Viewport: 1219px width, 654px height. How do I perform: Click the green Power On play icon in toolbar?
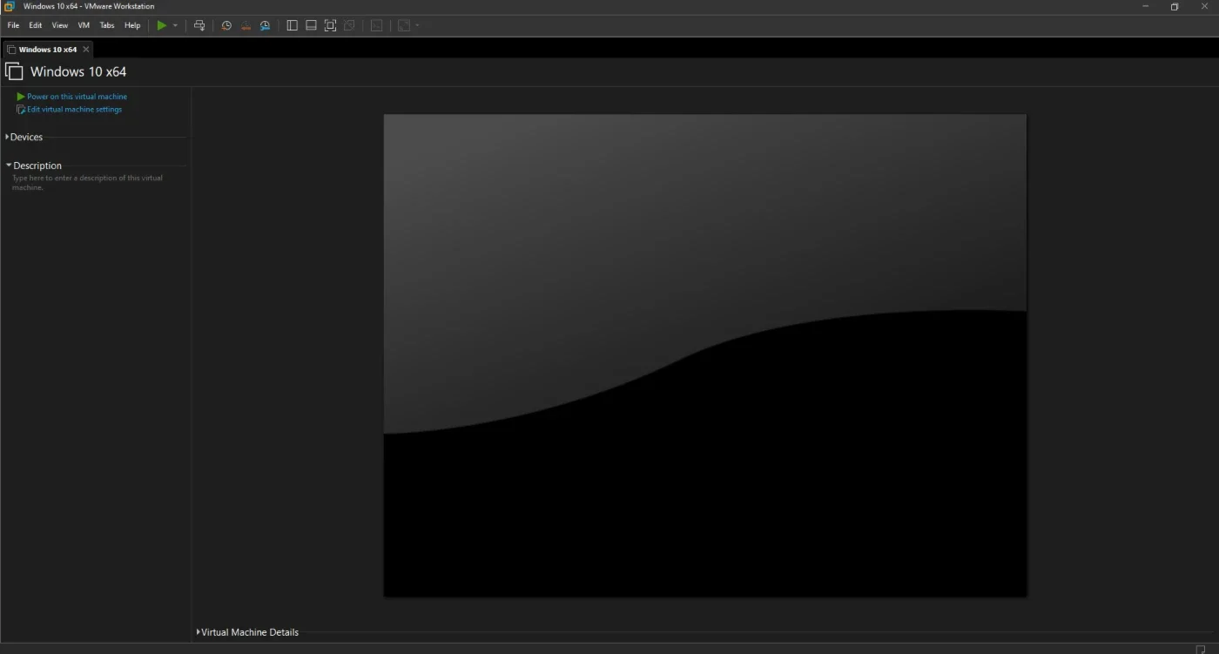(161, 25)
